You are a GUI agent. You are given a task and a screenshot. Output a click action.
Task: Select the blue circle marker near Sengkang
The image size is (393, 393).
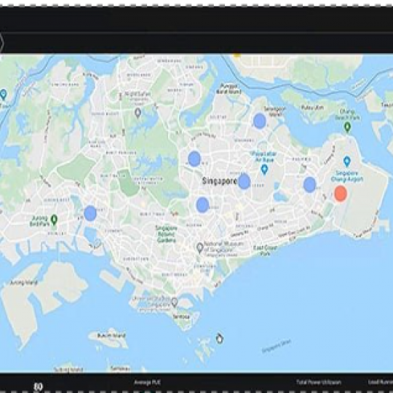[x=259, y=121]
